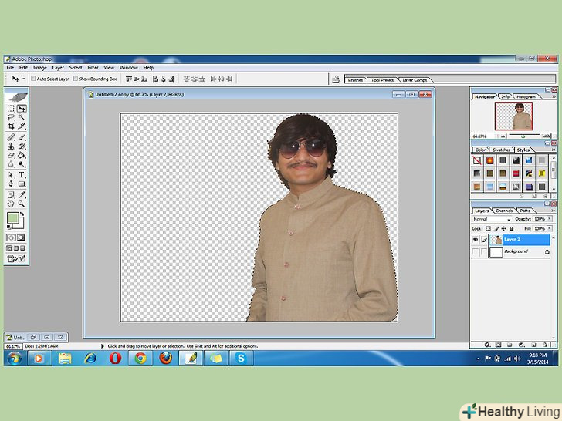Toggle lock all padlock icon

tap(512, 228)
